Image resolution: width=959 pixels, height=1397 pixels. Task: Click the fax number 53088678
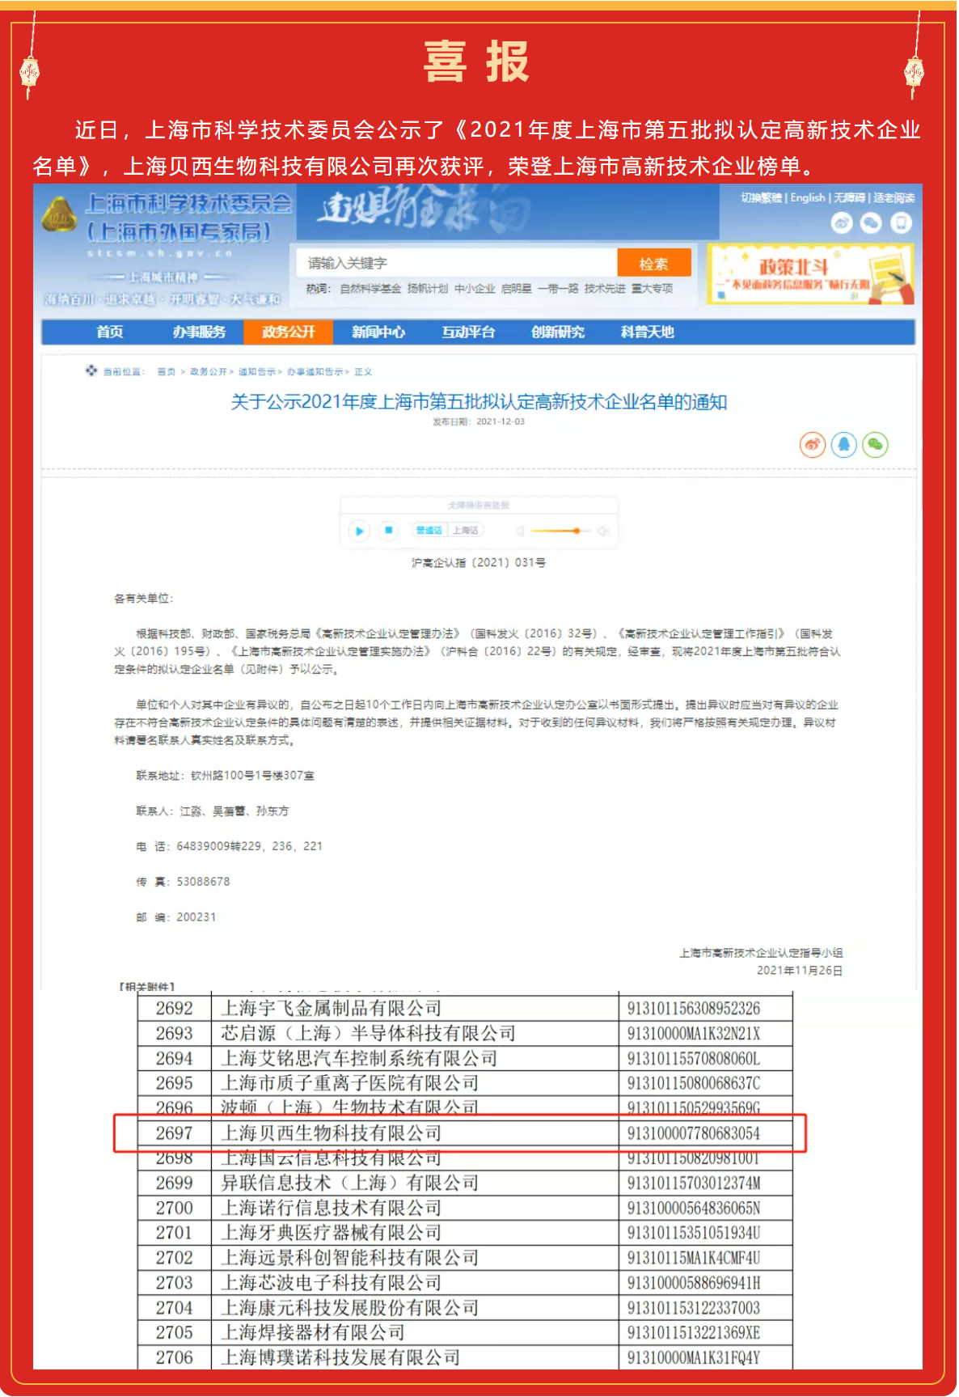pyautogui.click(x=203, y=882)
